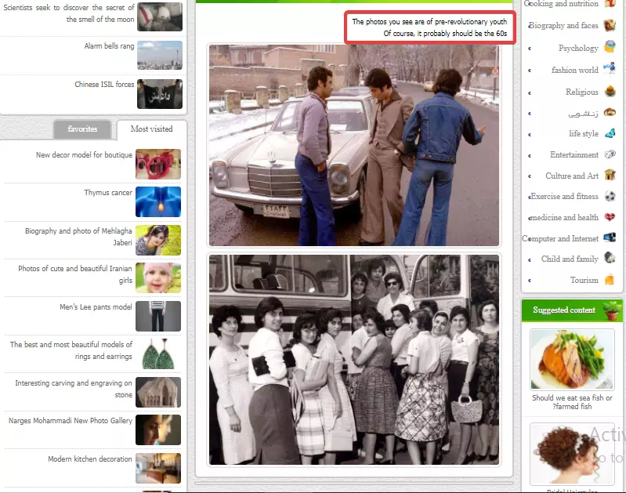The image size is (626, 493).
Task: Click the boutique decor thumbnail
Action: tap(158, 164)
